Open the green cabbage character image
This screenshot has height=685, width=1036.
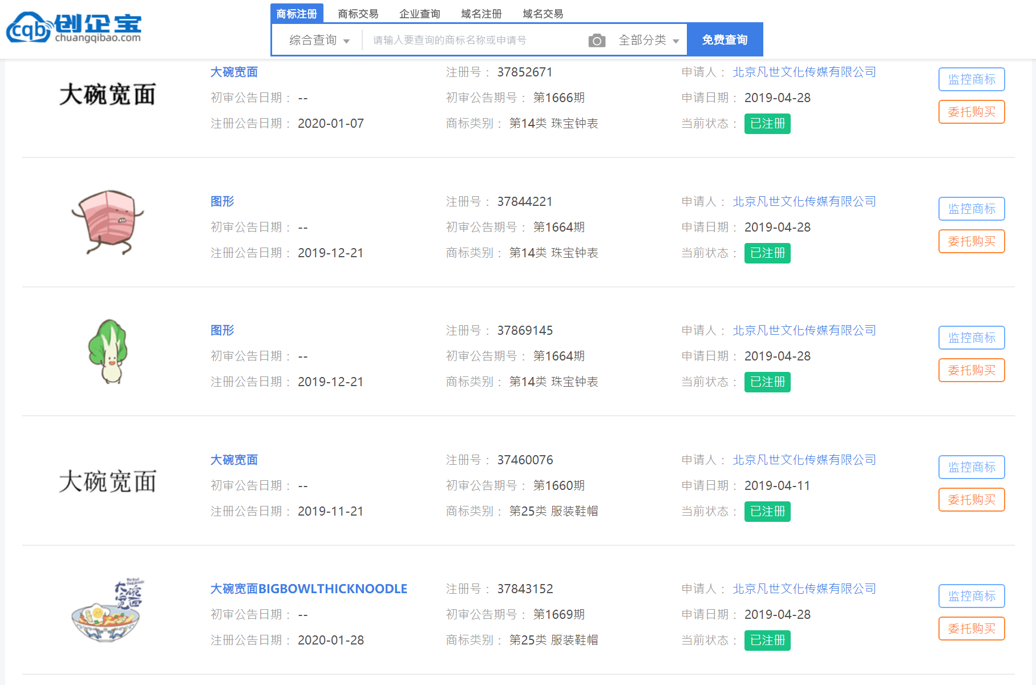(107, 351)
